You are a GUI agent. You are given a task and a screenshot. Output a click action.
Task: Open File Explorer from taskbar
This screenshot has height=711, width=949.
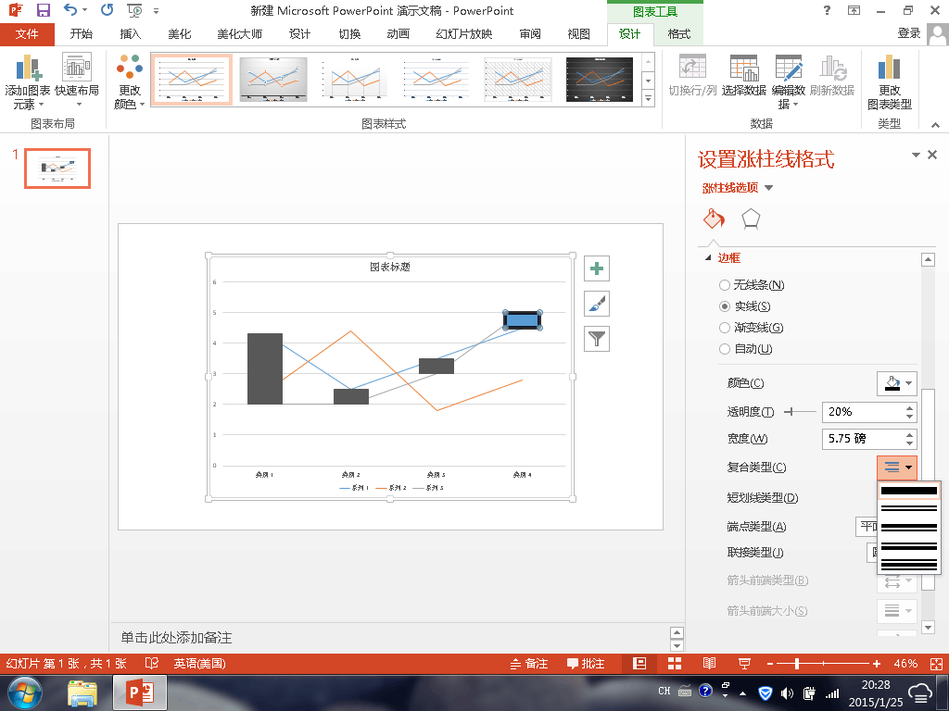[82, 692]
